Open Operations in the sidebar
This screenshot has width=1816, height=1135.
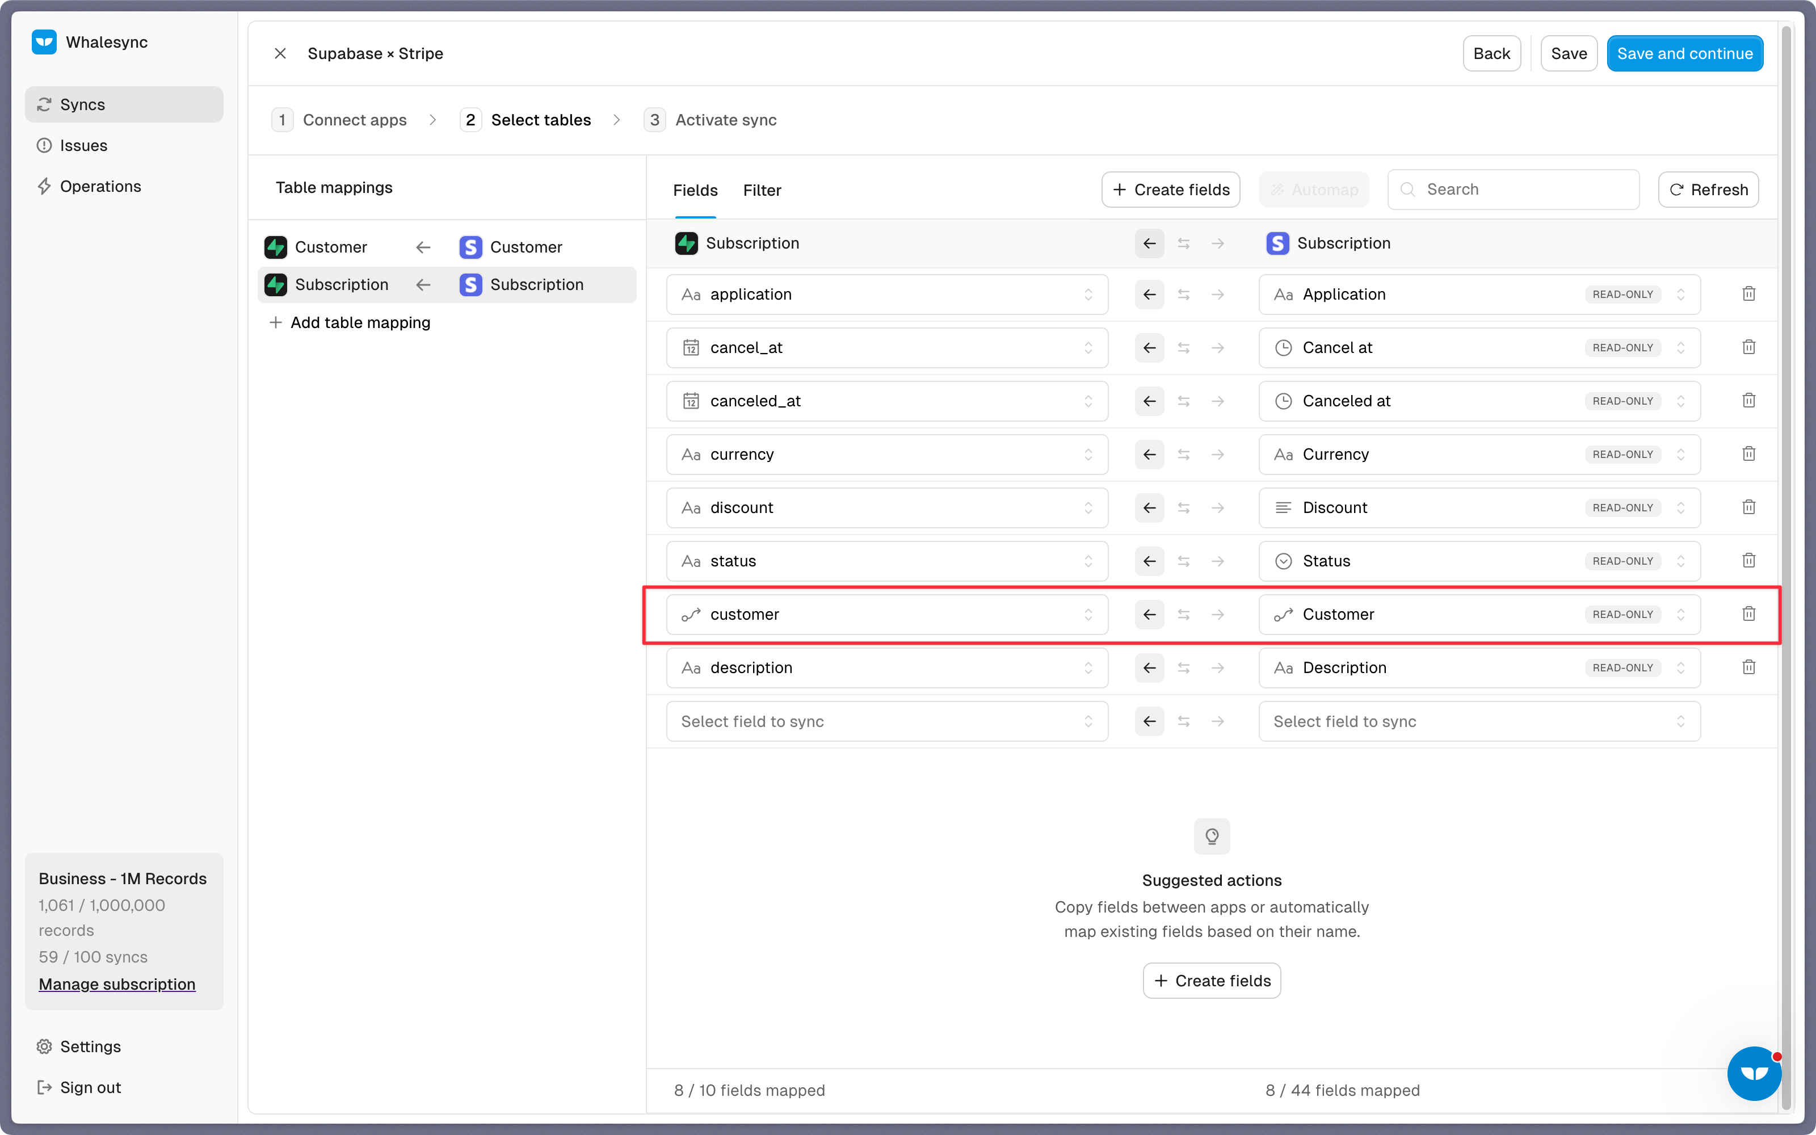tap(124, 186)
